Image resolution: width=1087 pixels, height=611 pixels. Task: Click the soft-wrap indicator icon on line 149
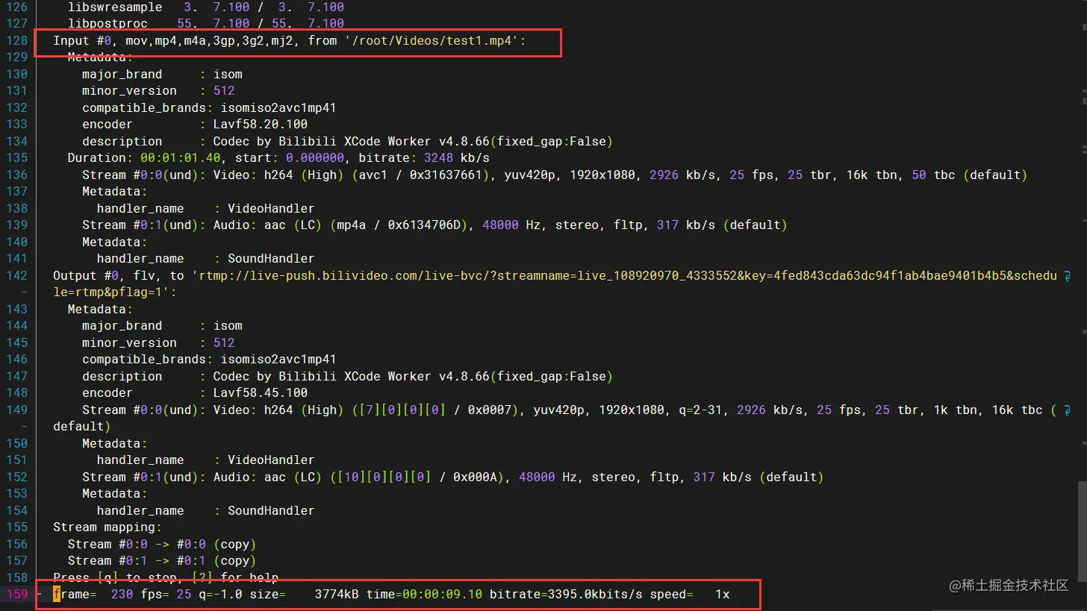tap(1068, 410)
